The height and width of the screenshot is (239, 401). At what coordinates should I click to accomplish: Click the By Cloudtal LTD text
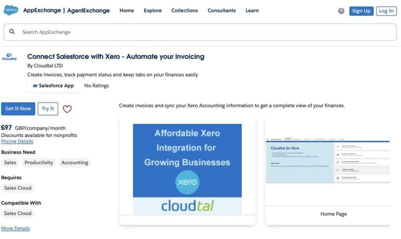[x=45, y=66]
